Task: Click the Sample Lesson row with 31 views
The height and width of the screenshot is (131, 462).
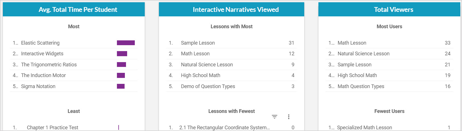Action: click(x=198, y=43)
